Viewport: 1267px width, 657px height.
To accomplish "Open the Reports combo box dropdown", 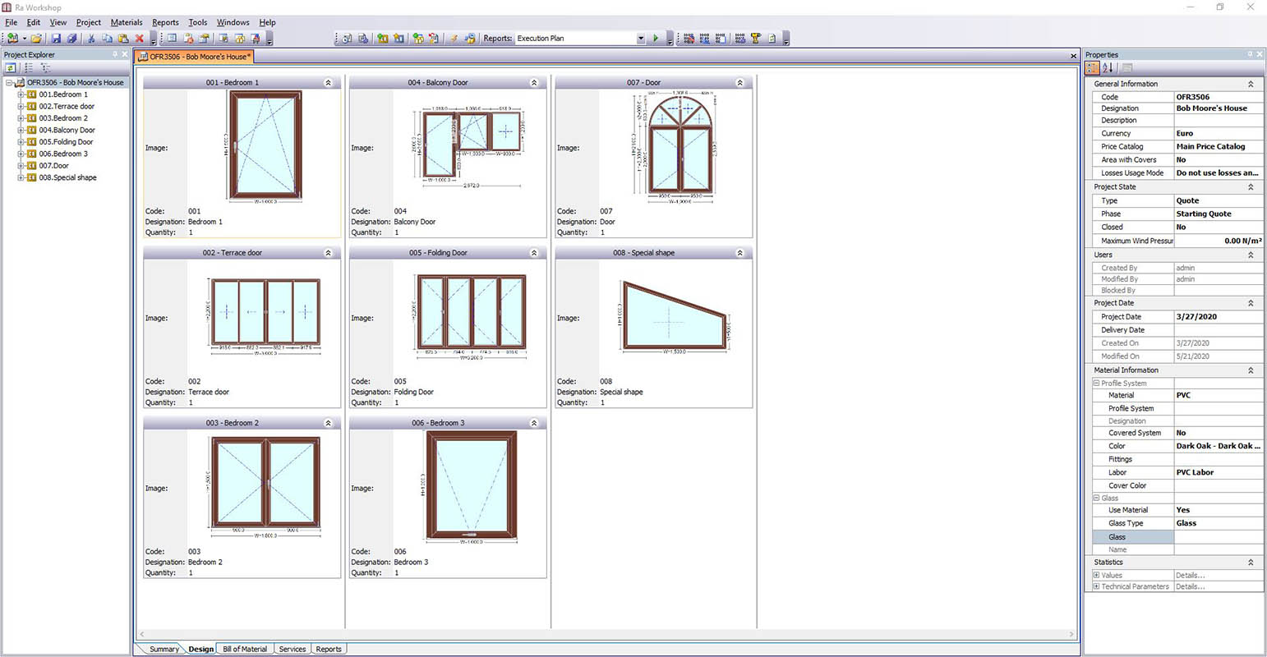I will 641,38.
